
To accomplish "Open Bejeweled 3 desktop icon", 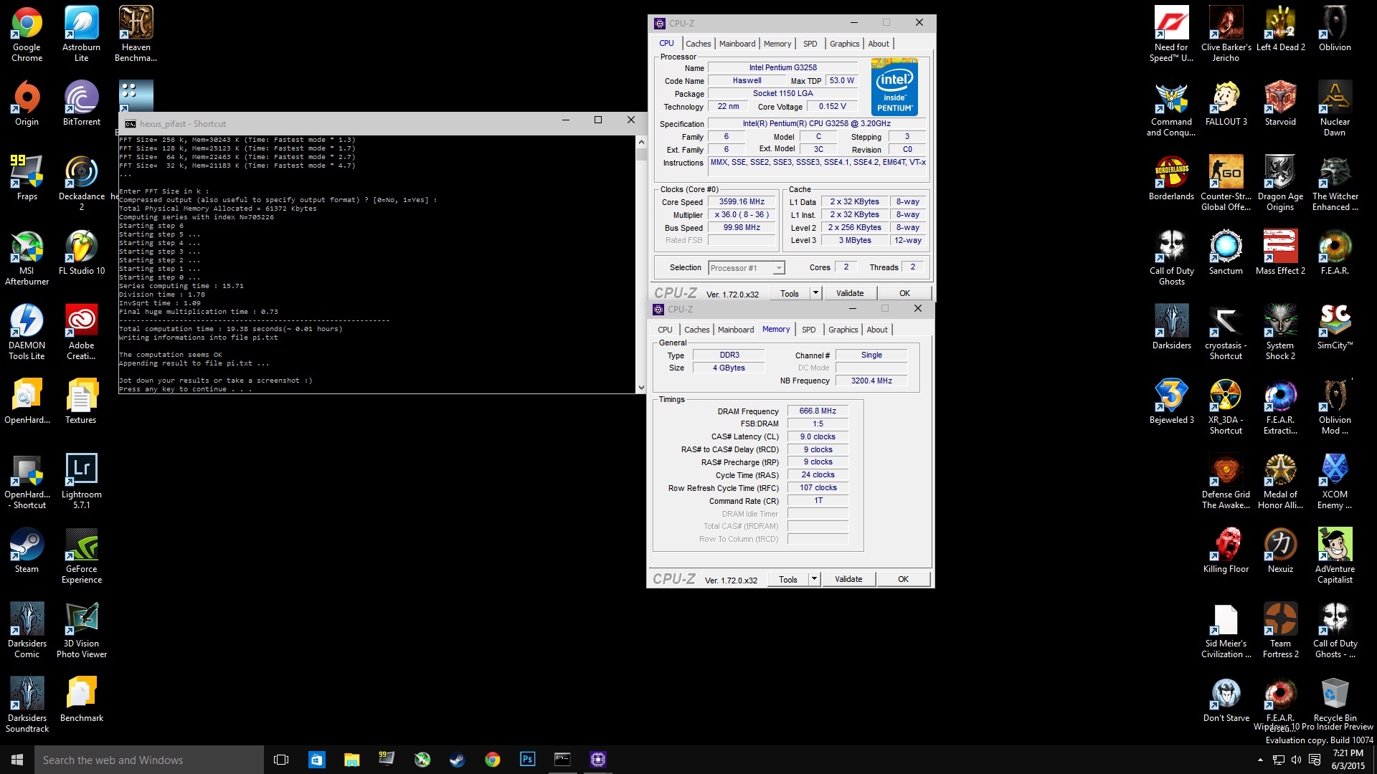I will click(1171, 401).
